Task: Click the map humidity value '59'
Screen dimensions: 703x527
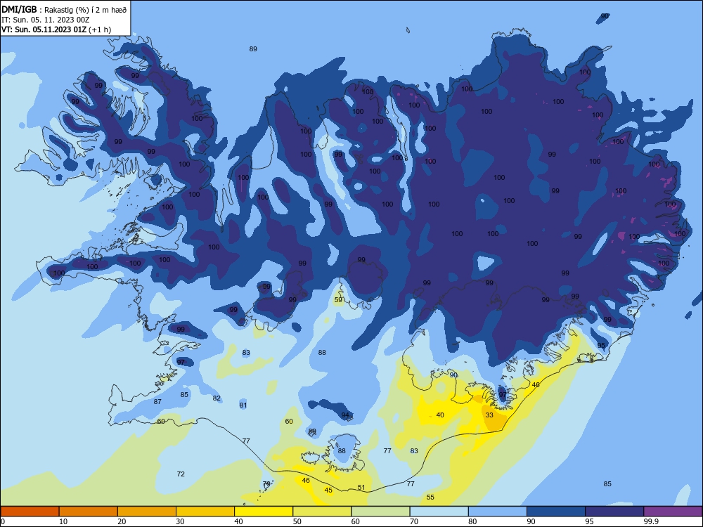Action: tap(339, 300)
